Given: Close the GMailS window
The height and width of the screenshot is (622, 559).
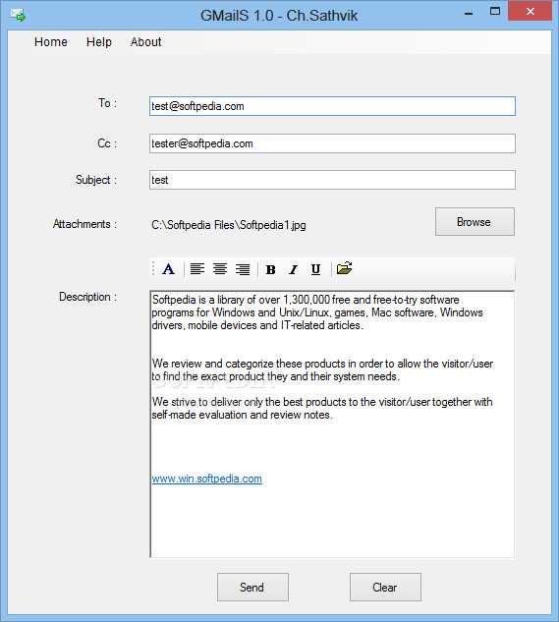Looking at the screenshot, I should 531,12.
